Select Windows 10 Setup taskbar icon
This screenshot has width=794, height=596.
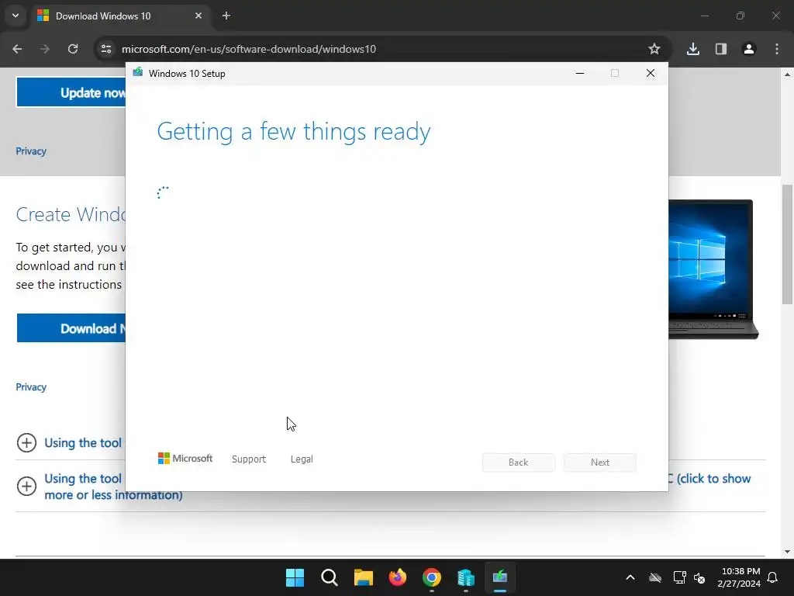click(500, 577)
